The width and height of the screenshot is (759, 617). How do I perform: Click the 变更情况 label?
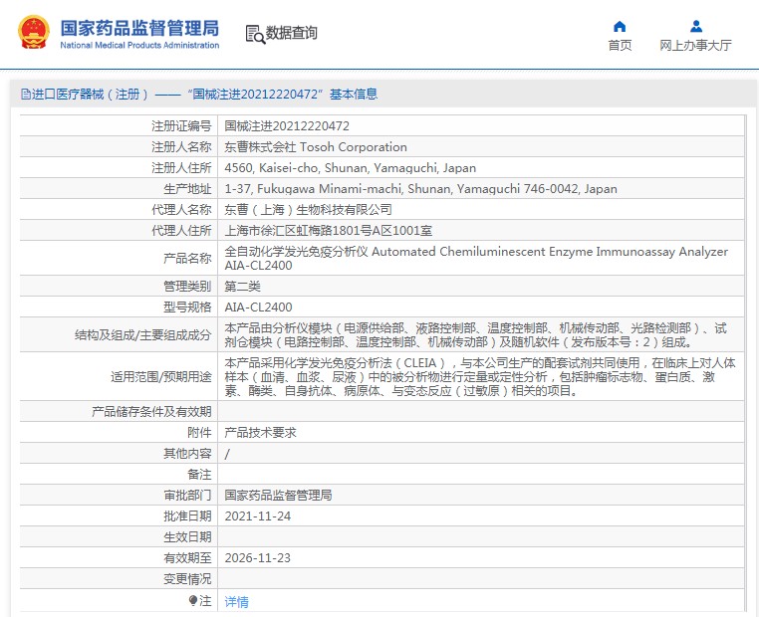pos(187,579)
